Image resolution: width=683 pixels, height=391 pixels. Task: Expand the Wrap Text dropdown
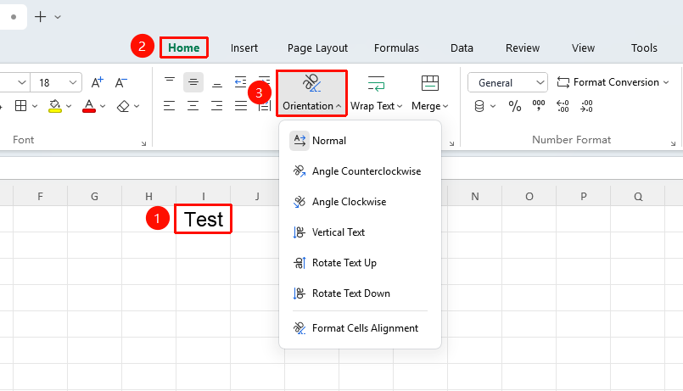pos(400,106)
